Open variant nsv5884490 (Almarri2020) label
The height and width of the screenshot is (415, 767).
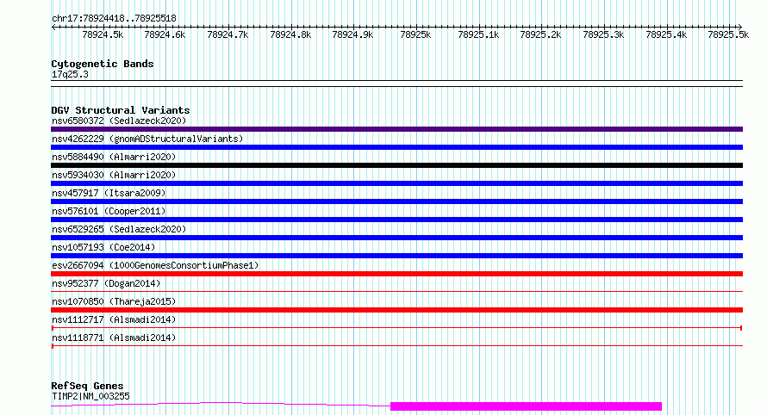pyautogui.click(x=114, y=157)
